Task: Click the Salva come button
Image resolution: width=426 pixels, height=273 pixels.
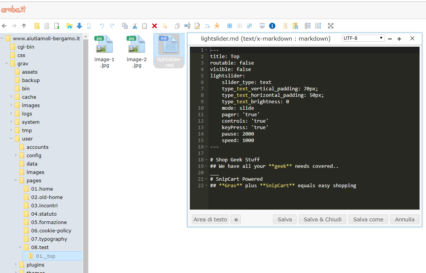Action: [x=368, y=219]
